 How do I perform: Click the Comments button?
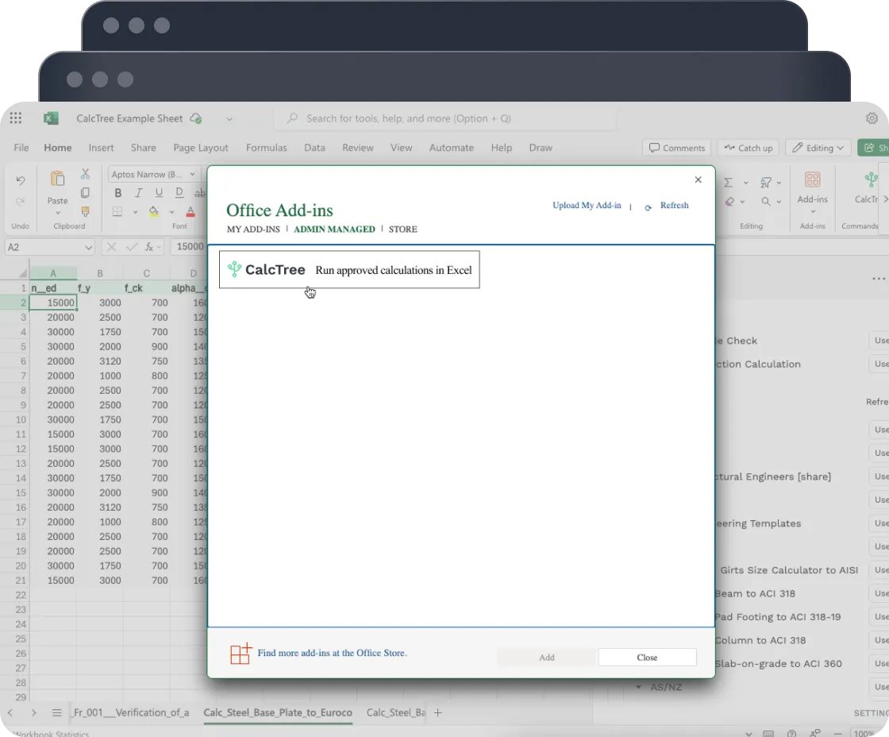677,148
